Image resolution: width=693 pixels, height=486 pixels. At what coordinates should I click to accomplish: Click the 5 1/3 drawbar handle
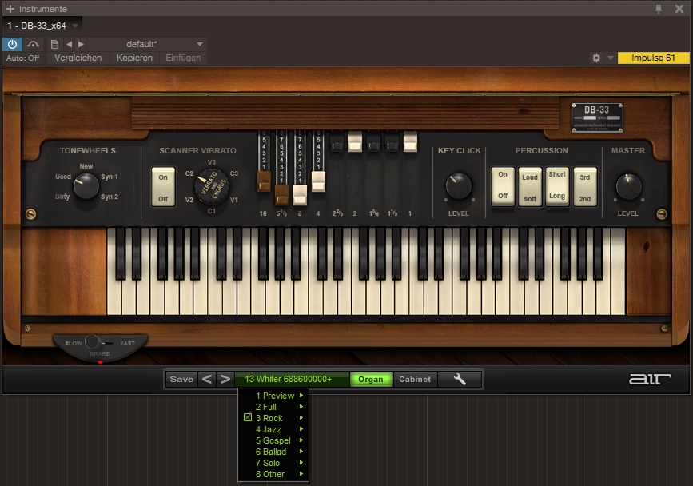click(281, 194)
